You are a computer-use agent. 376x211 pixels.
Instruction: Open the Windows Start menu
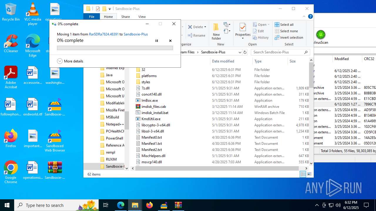pyautogui.click(x=7, y=205)
